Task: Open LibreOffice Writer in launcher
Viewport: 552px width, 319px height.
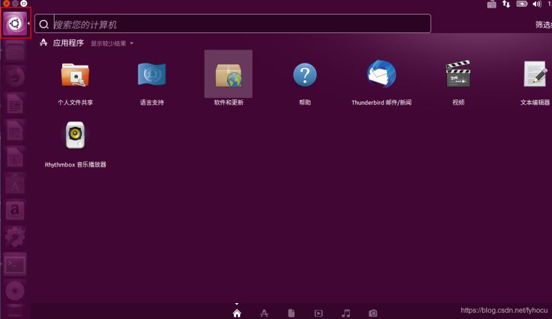Action: click(14, 104)
